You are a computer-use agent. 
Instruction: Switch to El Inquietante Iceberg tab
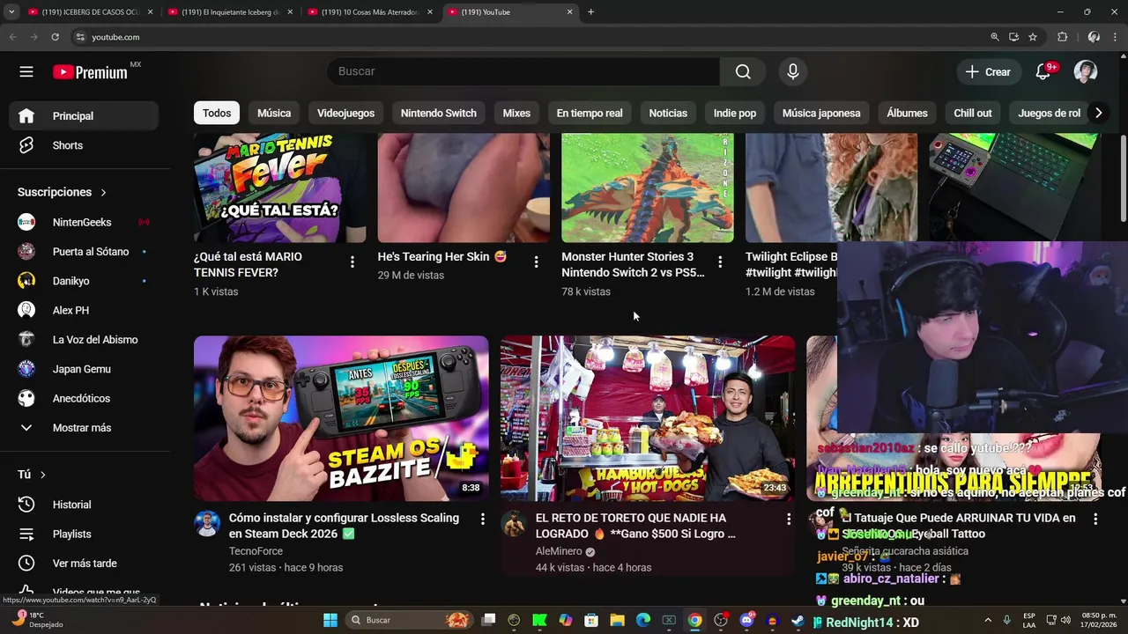click(229, 12)
